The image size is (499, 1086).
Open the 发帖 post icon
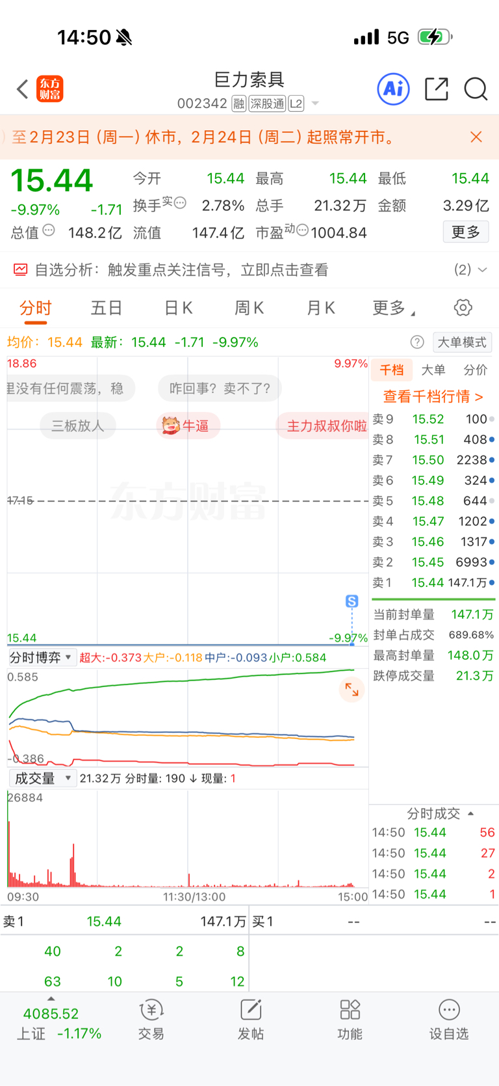click(x=251, y=1019)
